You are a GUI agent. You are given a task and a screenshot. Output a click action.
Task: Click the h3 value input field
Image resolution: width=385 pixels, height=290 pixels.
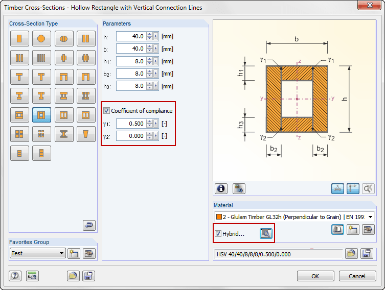[131, 86]
